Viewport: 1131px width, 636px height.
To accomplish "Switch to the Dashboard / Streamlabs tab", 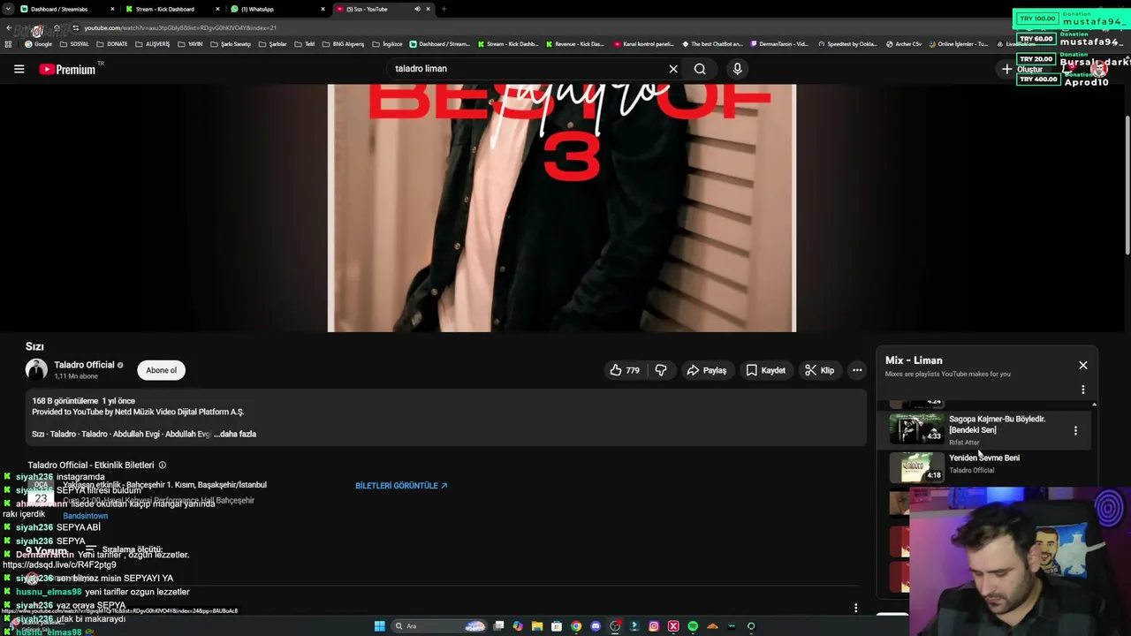I will tap(67, 9).
